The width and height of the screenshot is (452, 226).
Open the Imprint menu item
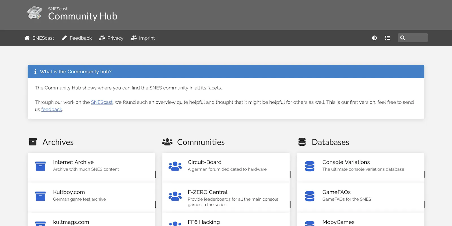pos(143,38)
